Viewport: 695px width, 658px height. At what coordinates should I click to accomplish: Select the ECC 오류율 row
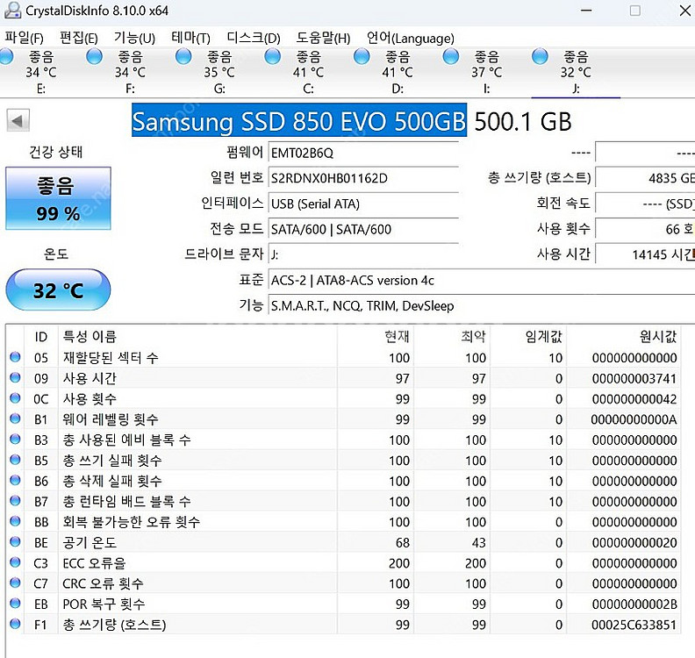coord(343,562)
